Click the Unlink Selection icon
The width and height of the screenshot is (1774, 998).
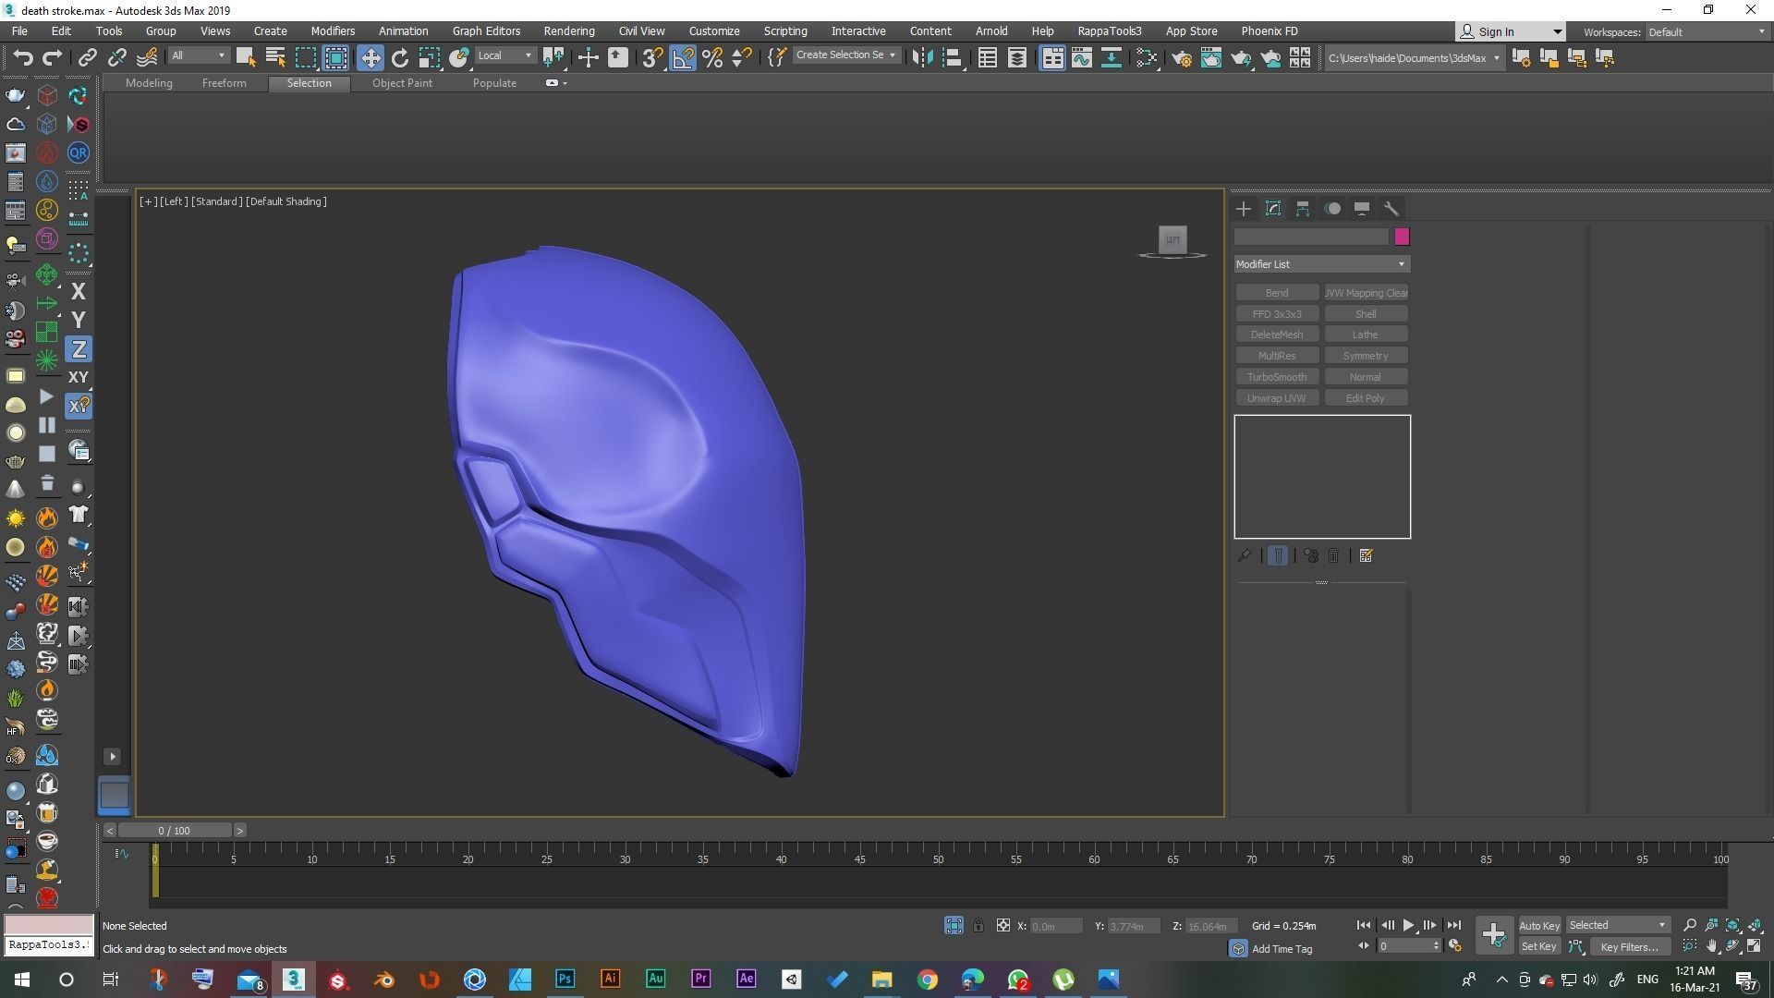116,58
